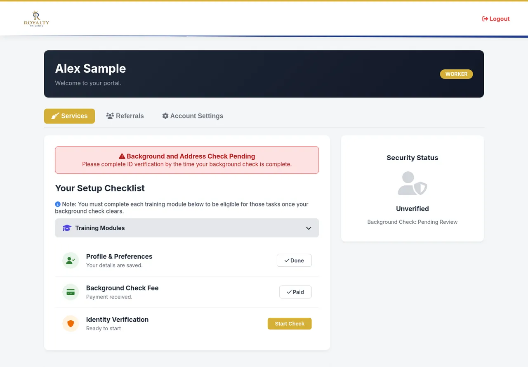
Task: Click the Background and Address Check Pending alert
Action: point(187,160)
